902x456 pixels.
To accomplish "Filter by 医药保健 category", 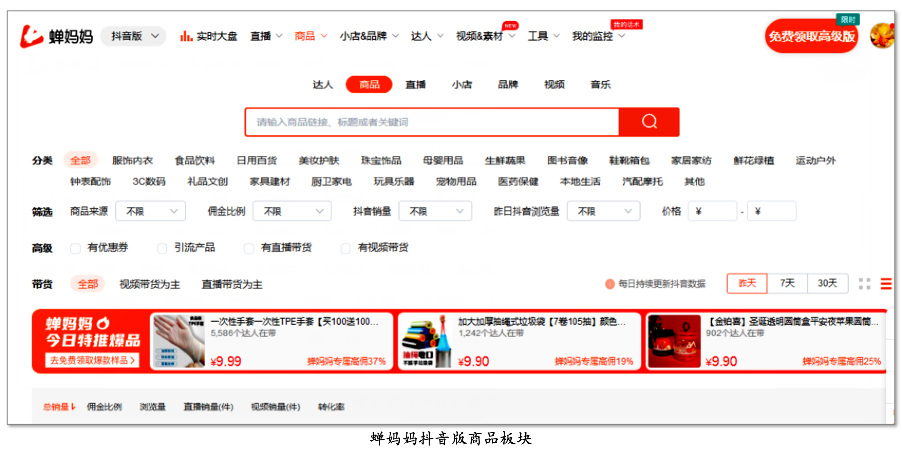I will point(518,181).
